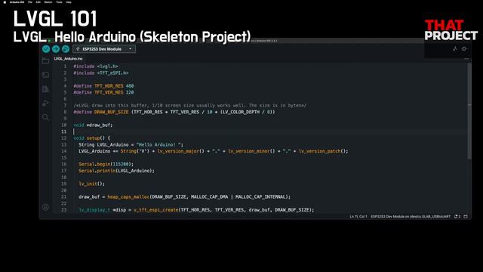Click the editor vertical scrollbar thumb
The height and width of the screenshot is (272, 483).
[x=469, y=111]
